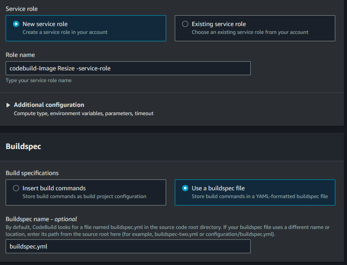Choose the Existing service role radio button
Screen dimensions: 347x265
185,24
